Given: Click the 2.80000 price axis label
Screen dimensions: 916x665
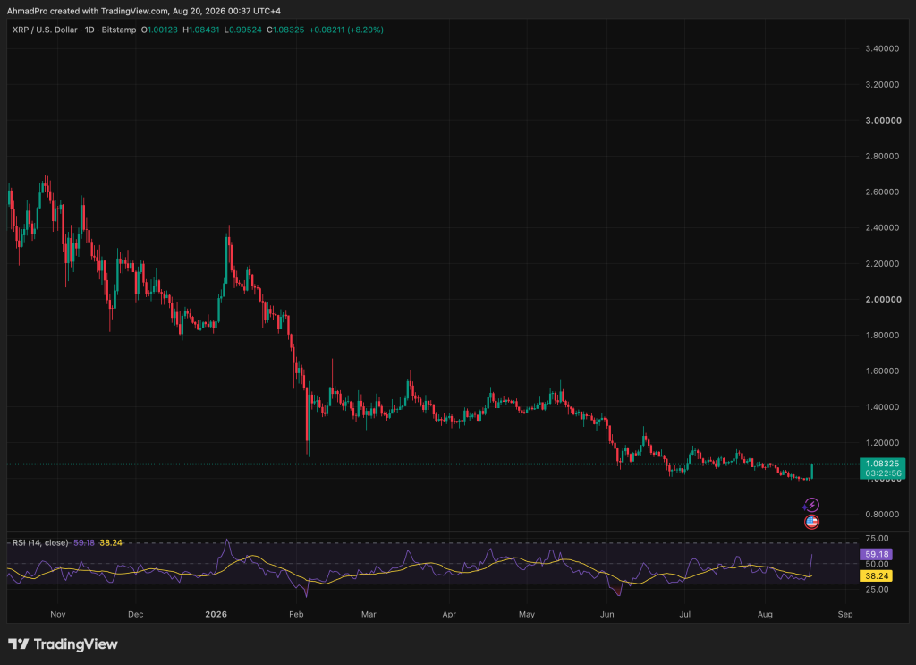Looking at the screenshot, I should click(882, 156).
